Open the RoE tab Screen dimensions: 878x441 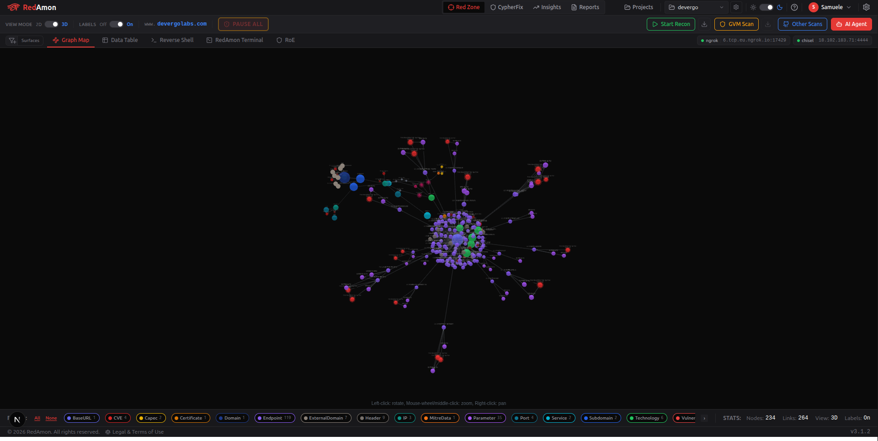(286, 40)
